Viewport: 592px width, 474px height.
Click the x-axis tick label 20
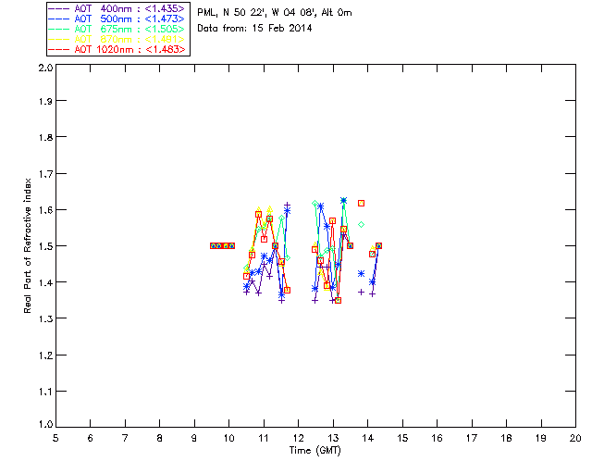575,438
